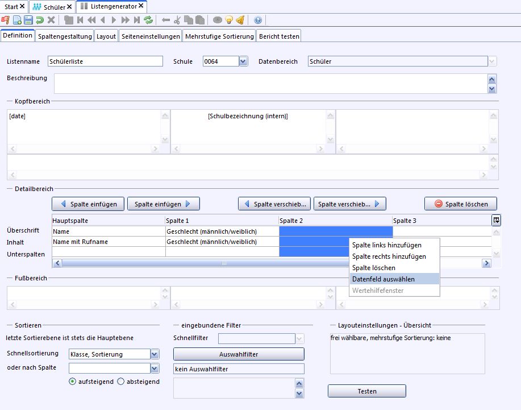Expand the 'oder nach Spalte' dropdown
Screen dimensions: 521x410
[155, 368]
